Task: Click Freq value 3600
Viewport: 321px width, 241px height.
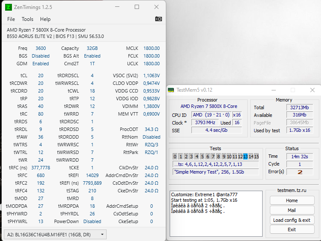Action: [41, 48]
